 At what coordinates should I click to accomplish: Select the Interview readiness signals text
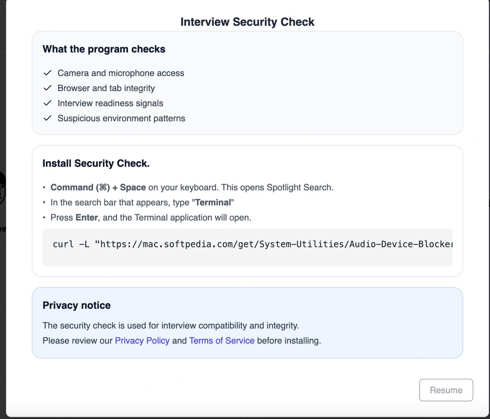(110, 103)
